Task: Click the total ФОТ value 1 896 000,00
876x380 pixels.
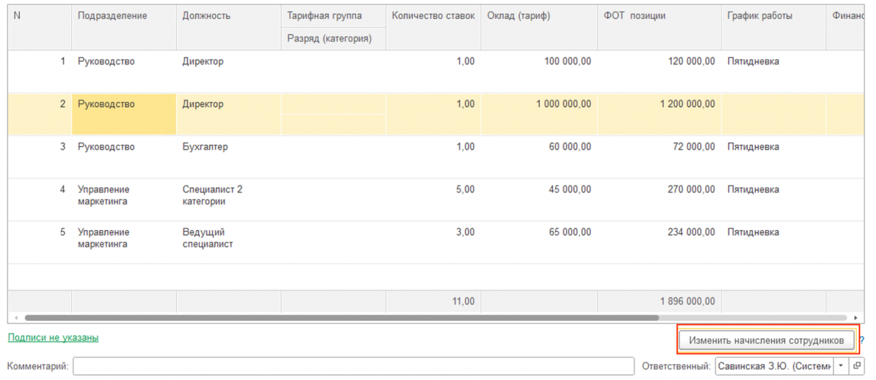Action: pos(687,301)
